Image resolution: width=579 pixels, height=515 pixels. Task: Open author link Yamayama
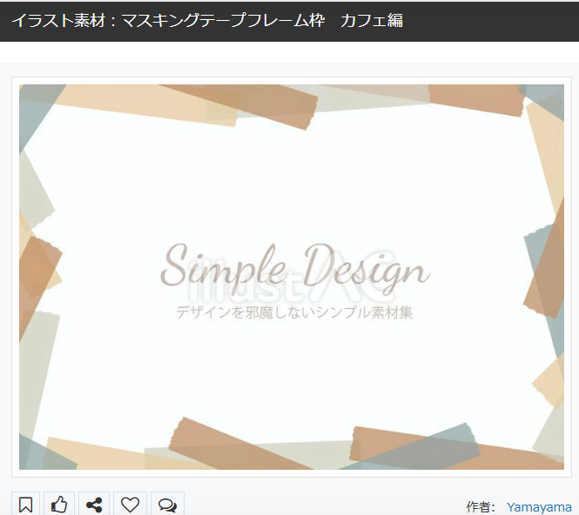(x=539, y=507)
